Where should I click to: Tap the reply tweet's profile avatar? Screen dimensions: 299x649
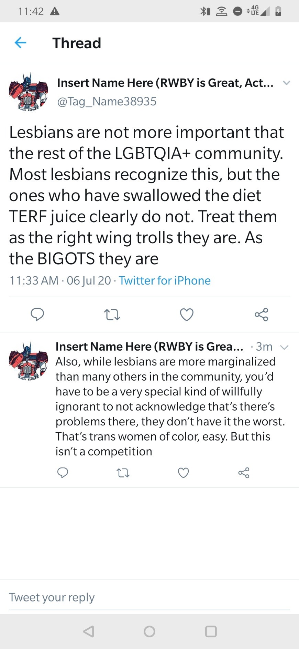[29, 361]
